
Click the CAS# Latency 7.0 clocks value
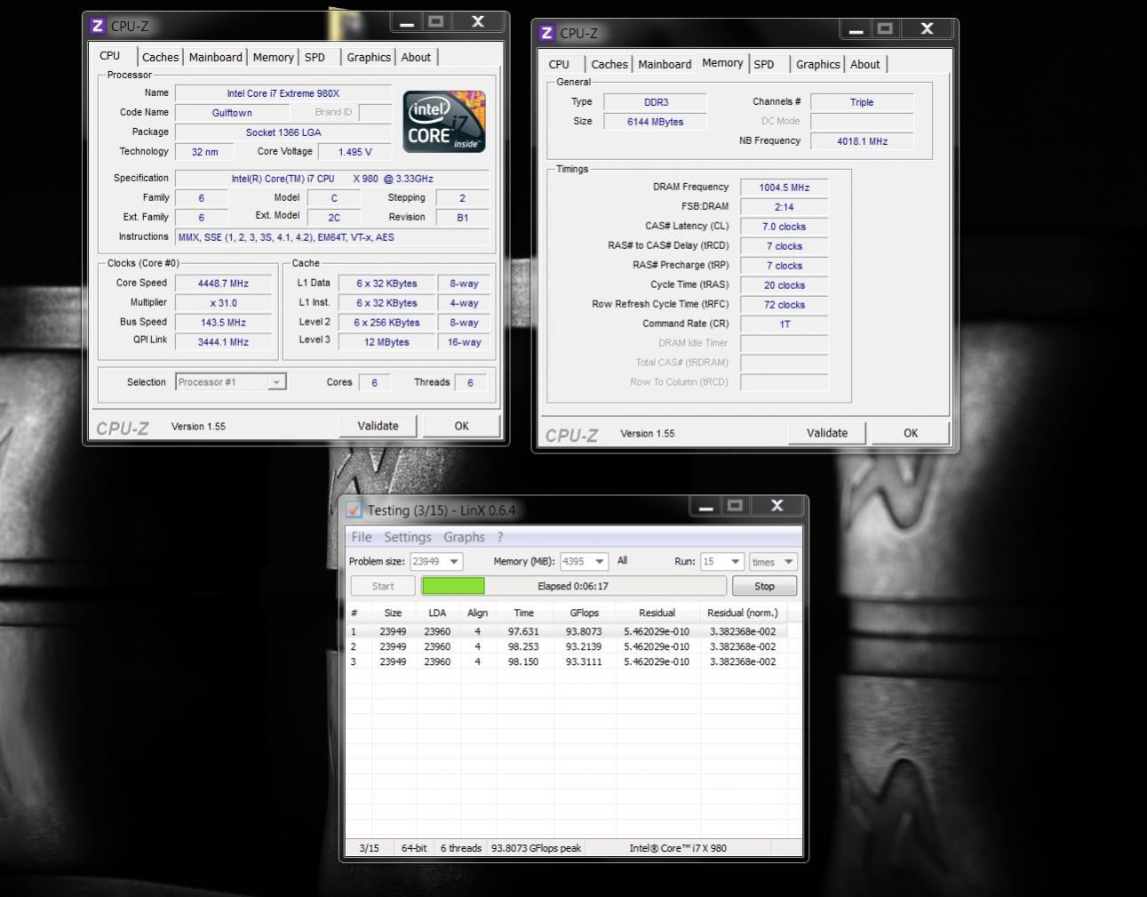[x=784, y=227]
